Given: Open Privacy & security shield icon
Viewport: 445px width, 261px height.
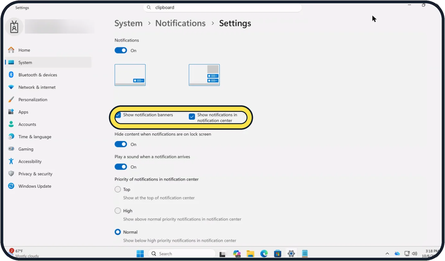Looking at the screenshot, I should click(11, 174).
